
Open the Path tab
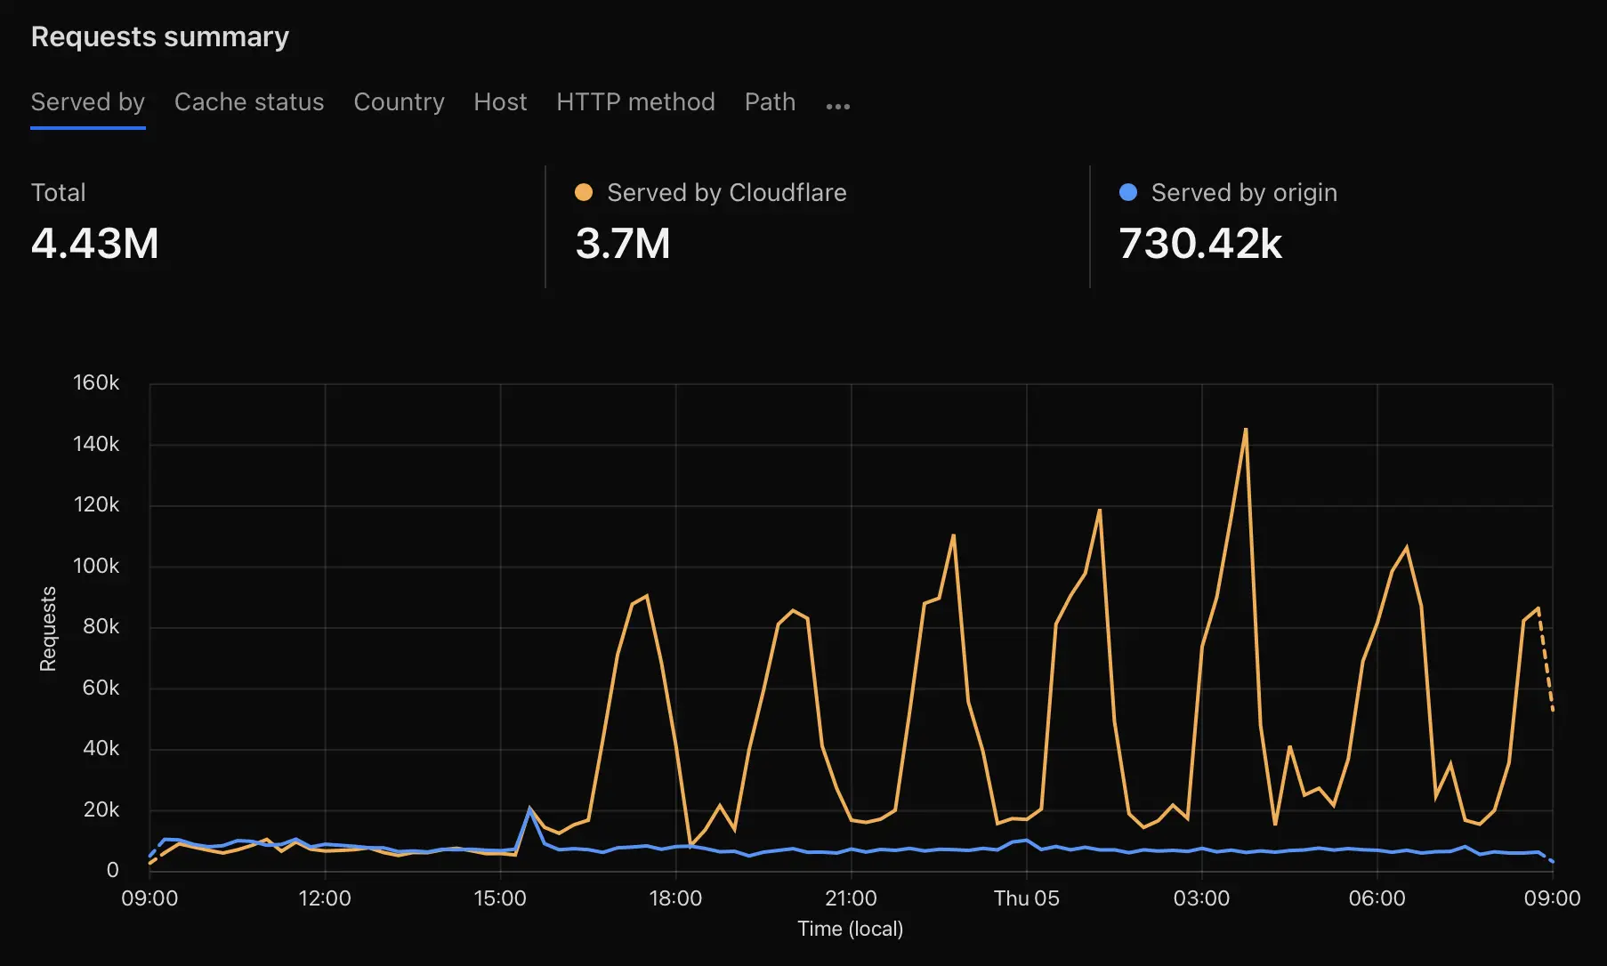click(770, 102)
